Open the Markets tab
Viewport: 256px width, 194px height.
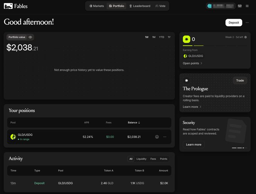(96, 6)
